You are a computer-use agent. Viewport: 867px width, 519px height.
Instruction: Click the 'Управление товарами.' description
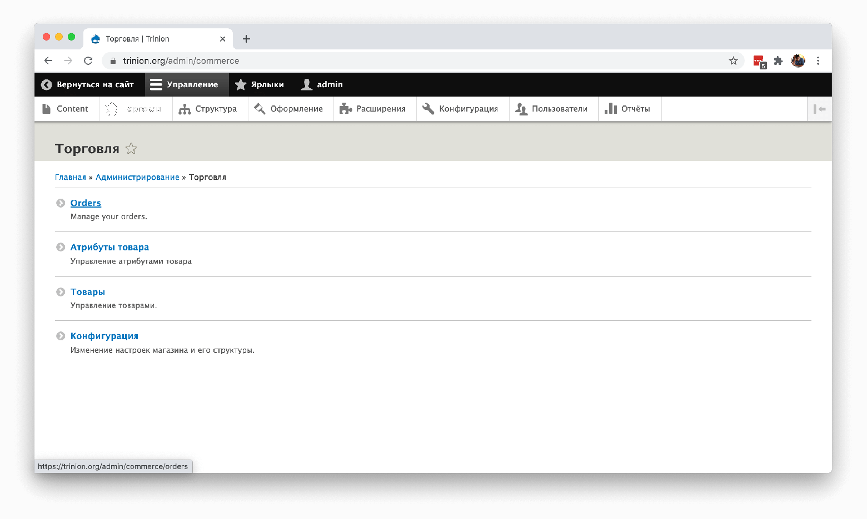[x=114, y=305]
